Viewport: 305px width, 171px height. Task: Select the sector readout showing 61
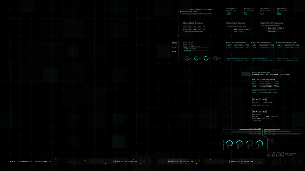pos(262,14)
